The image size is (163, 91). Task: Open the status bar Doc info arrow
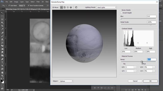pyautogui.click(x=34, y=90)
